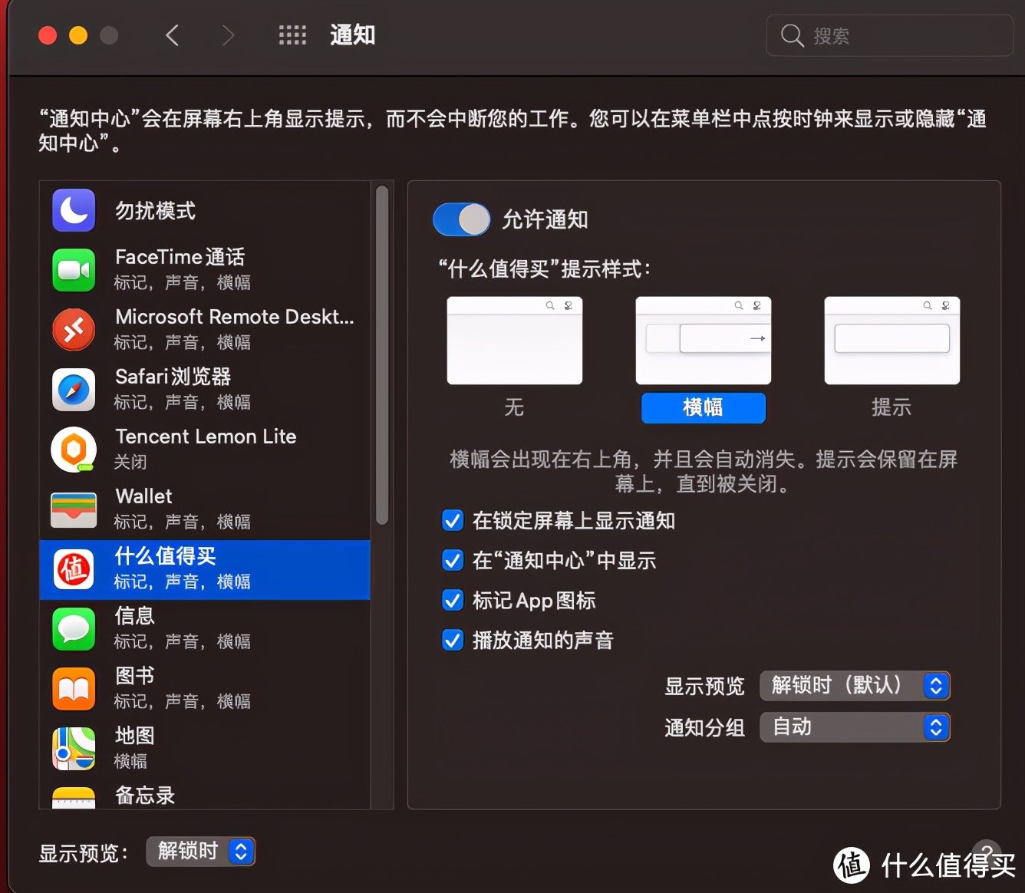Choose the 提示 alert style thumbnail
The image size is (1025, 893).
[892, 341]
